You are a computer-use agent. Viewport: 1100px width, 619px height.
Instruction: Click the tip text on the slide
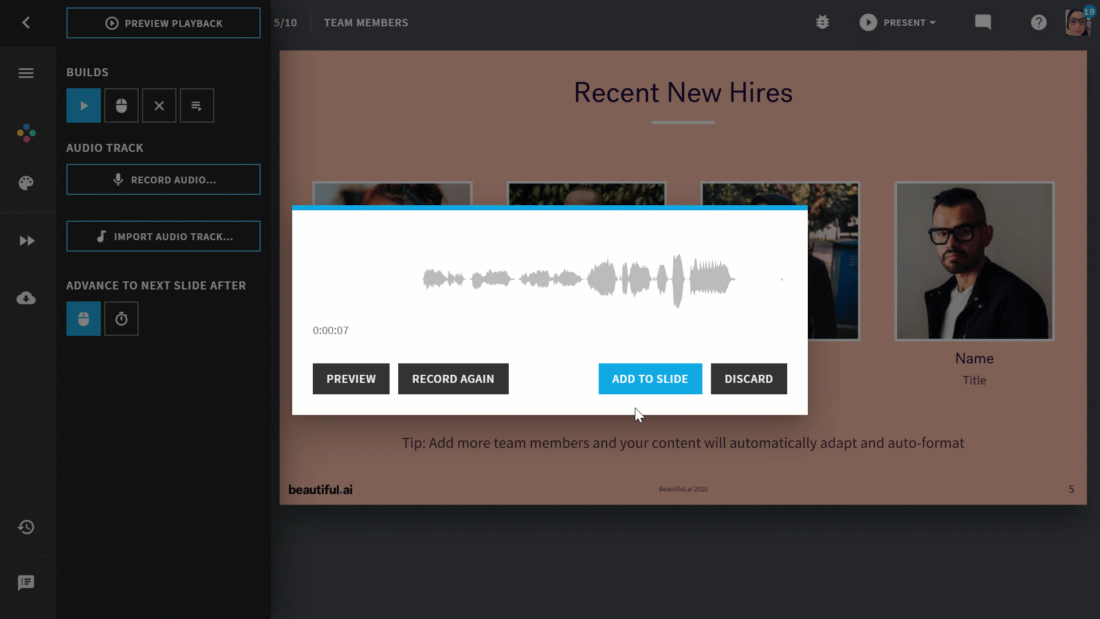point(683,443)
